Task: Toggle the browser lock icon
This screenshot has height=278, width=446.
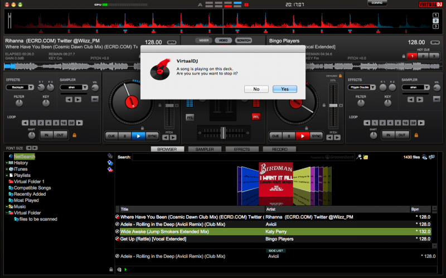Action: 111,270
